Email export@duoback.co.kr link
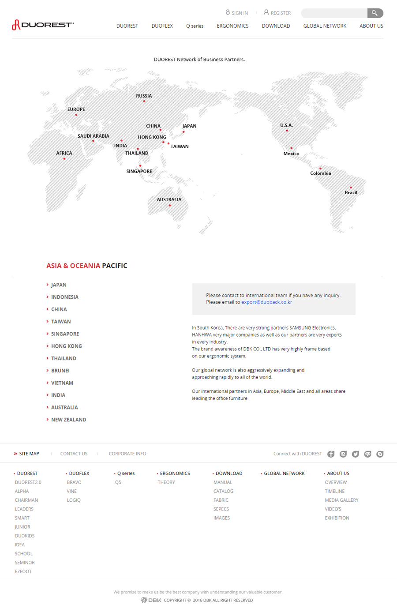This screenshot has height=616, width=397. click(x=266, y=302)
